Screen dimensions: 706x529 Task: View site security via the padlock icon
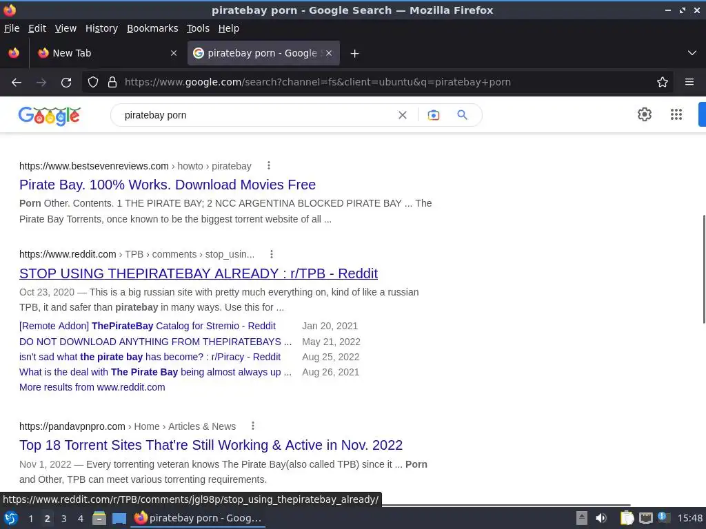pos(112,83)
